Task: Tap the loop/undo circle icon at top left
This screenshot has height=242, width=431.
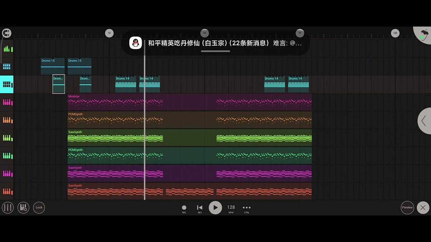Action: point(6,33)
